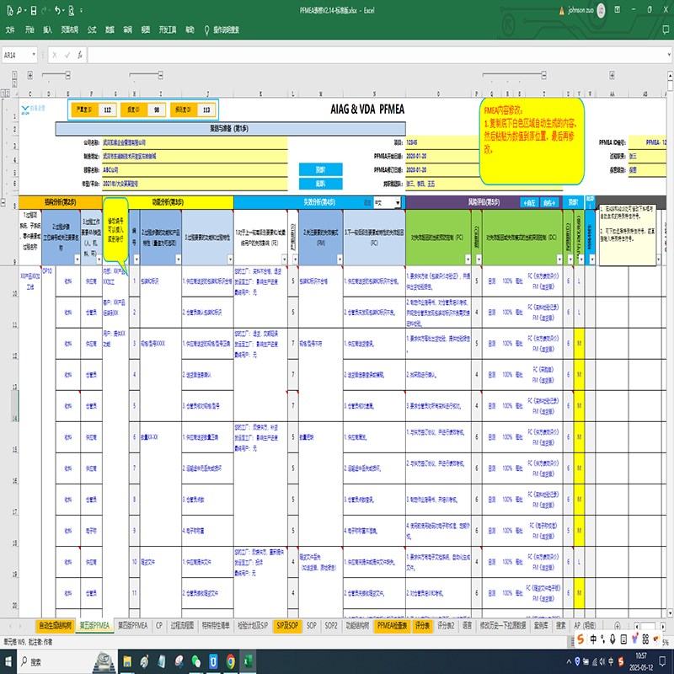The height and width of the screenshot is (674, 674).
Task: Open Google Chrome from the taskbar
Action: [x=230, y=661]
